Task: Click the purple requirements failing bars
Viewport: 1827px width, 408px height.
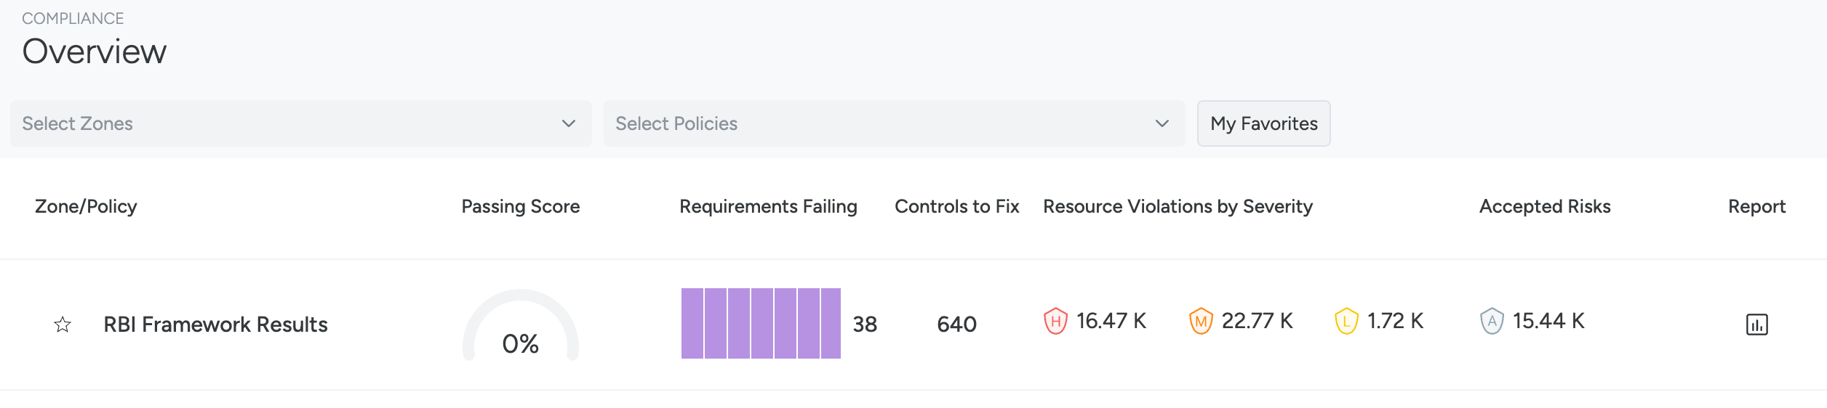Action: (x=761, y=323)
